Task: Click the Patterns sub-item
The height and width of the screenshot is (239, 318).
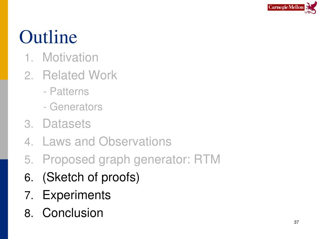Action: pyautogui.click(x=66, y=91)
